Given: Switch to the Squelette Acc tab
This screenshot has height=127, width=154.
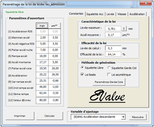Looking at the screenshot, I should coord(95,14).
